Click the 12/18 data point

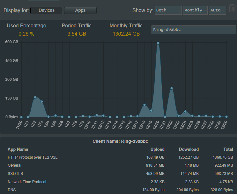tap(144, 105)
